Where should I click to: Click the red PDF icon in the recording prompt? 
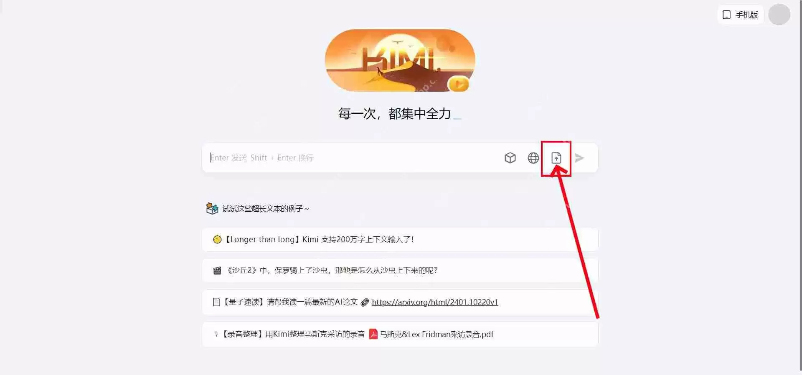tap(373, 334)
